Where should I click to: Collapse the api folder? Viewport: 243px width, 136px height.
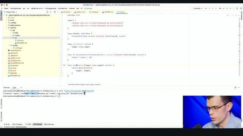[x=9, y=30]
